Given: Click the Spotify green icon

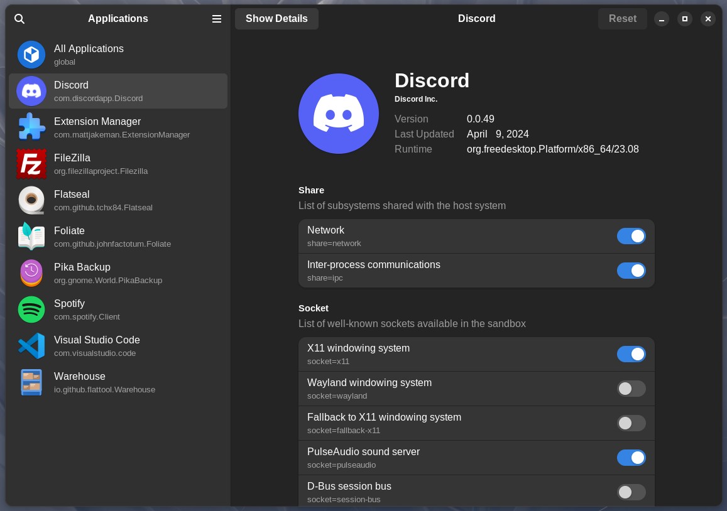Looking at the screenshot, I should (x=31, y=309).
